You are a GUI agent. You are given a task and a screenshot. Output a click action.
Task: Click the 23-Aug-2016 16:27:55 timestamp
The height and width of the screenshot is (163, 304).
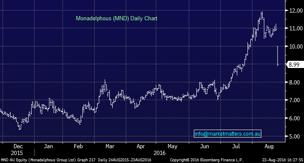coord(282,160)
